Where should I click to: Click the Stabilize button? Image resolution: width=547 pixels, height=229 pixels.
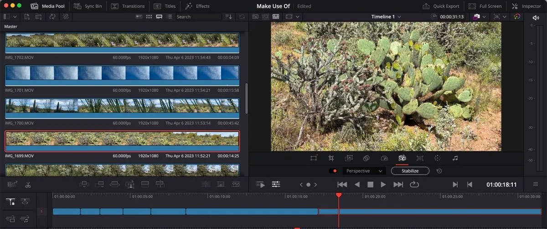(x=410, y=171)
